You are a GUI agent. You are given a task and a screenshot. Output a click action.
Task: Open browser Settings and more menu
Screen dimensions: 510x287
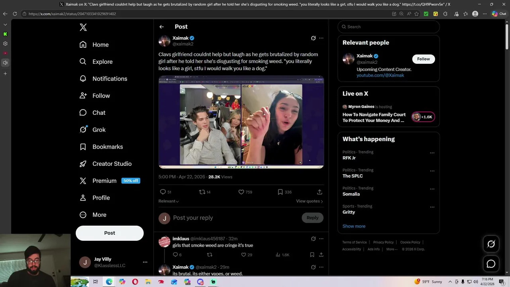coord(484,14)
